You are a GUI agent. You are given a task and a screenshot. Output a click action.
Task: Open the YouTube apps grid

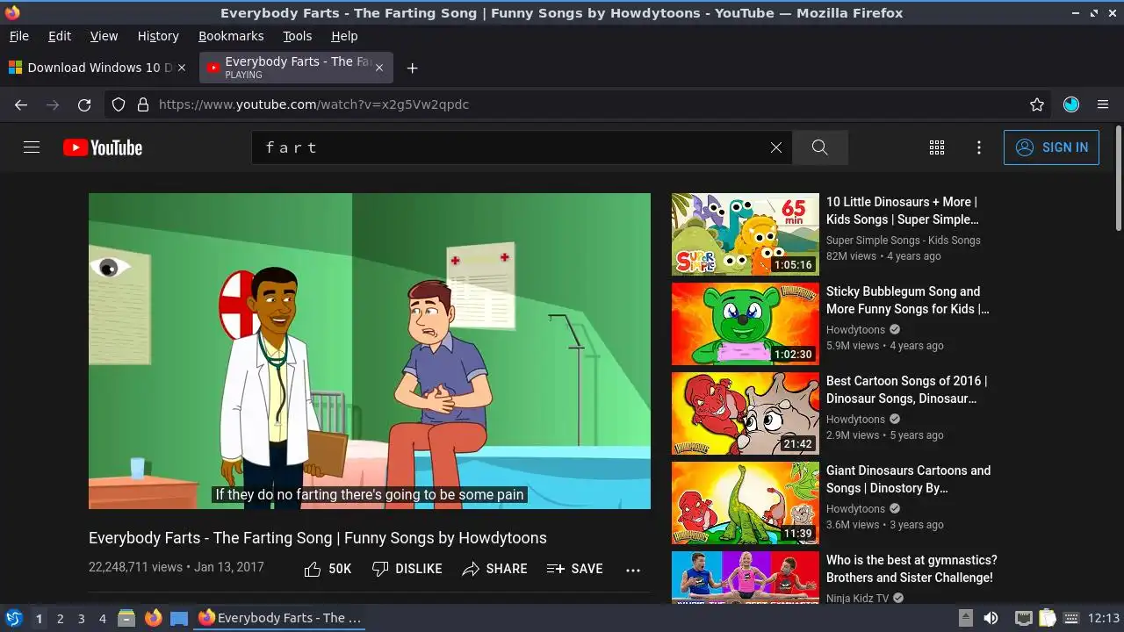pyautogui.click(x=937, y=147)
